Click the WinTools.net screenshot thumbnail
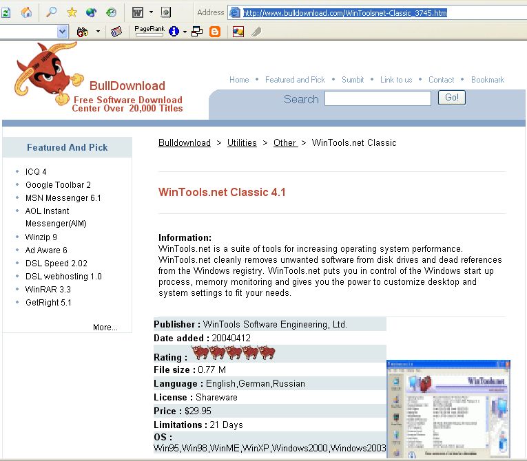The image size is (527, 461). tap(448, 409)
